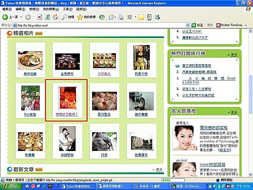Print the page using the printer icon
The height and width of the screenshot is (190, 253).
pyautogui.click(x=120, y=17)
